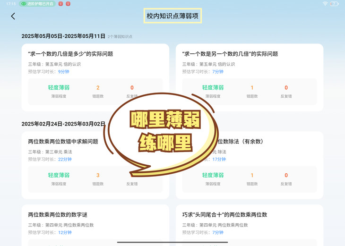Viewport: 345px width, 246px height.
Task: Tap 错题数 value 1 in 另一个数的几倍 card
Action: tap(252, 88)
